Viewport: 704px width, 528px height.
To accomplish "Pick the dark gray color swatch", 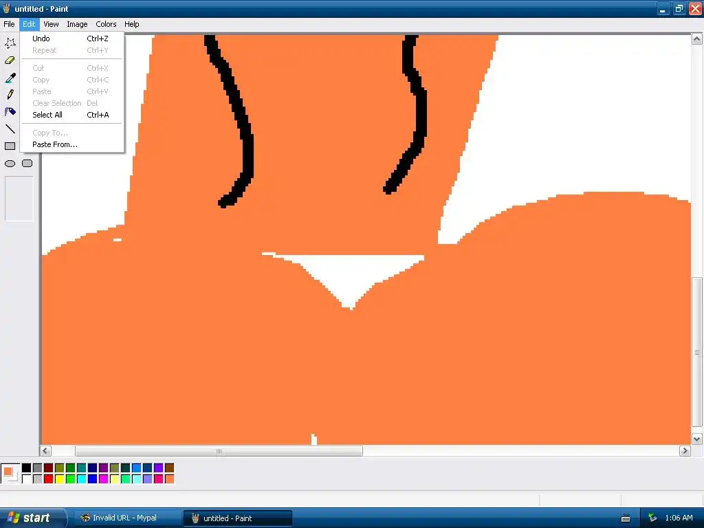I will [37, 468].
